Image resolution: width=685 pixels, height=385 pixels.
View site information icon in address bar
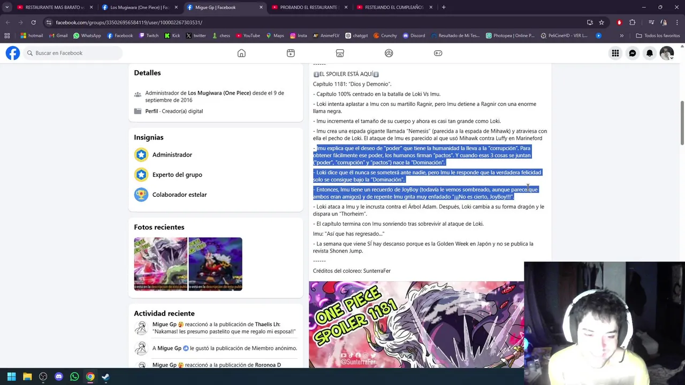coord(49,22)
